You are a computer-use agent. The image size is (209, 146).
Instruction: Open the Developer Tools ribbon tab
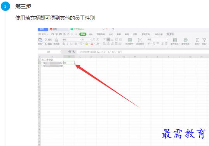pos(146,34)
